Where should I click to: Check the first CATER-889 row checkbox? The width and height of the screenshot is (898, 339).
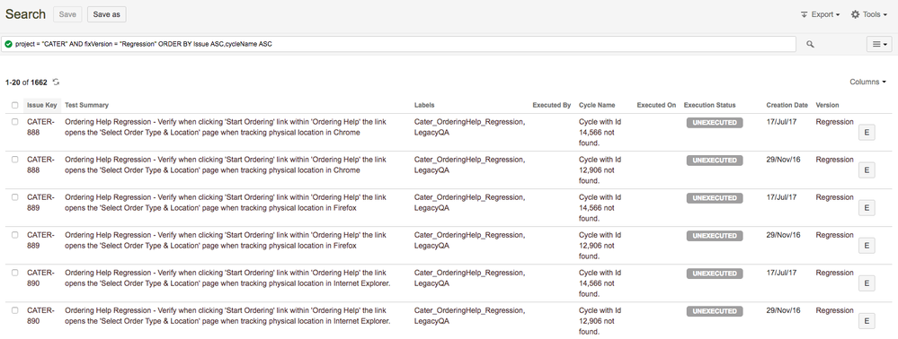coord(15,197)
